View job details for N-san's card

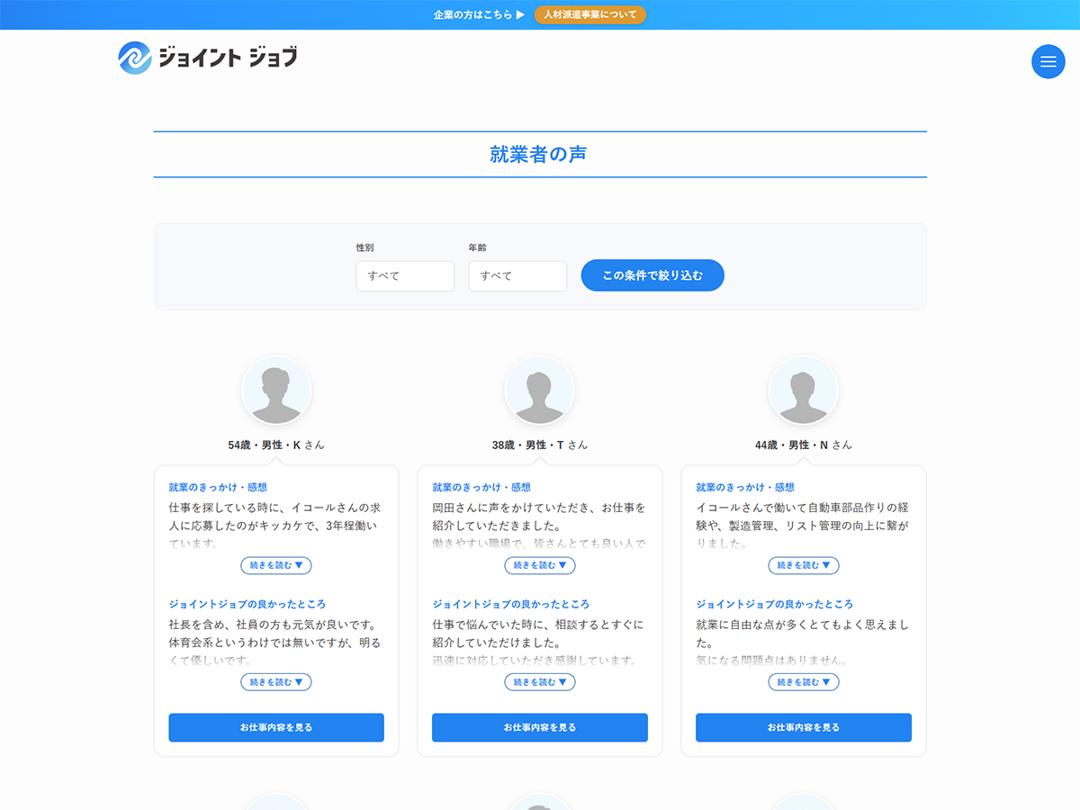803,727
